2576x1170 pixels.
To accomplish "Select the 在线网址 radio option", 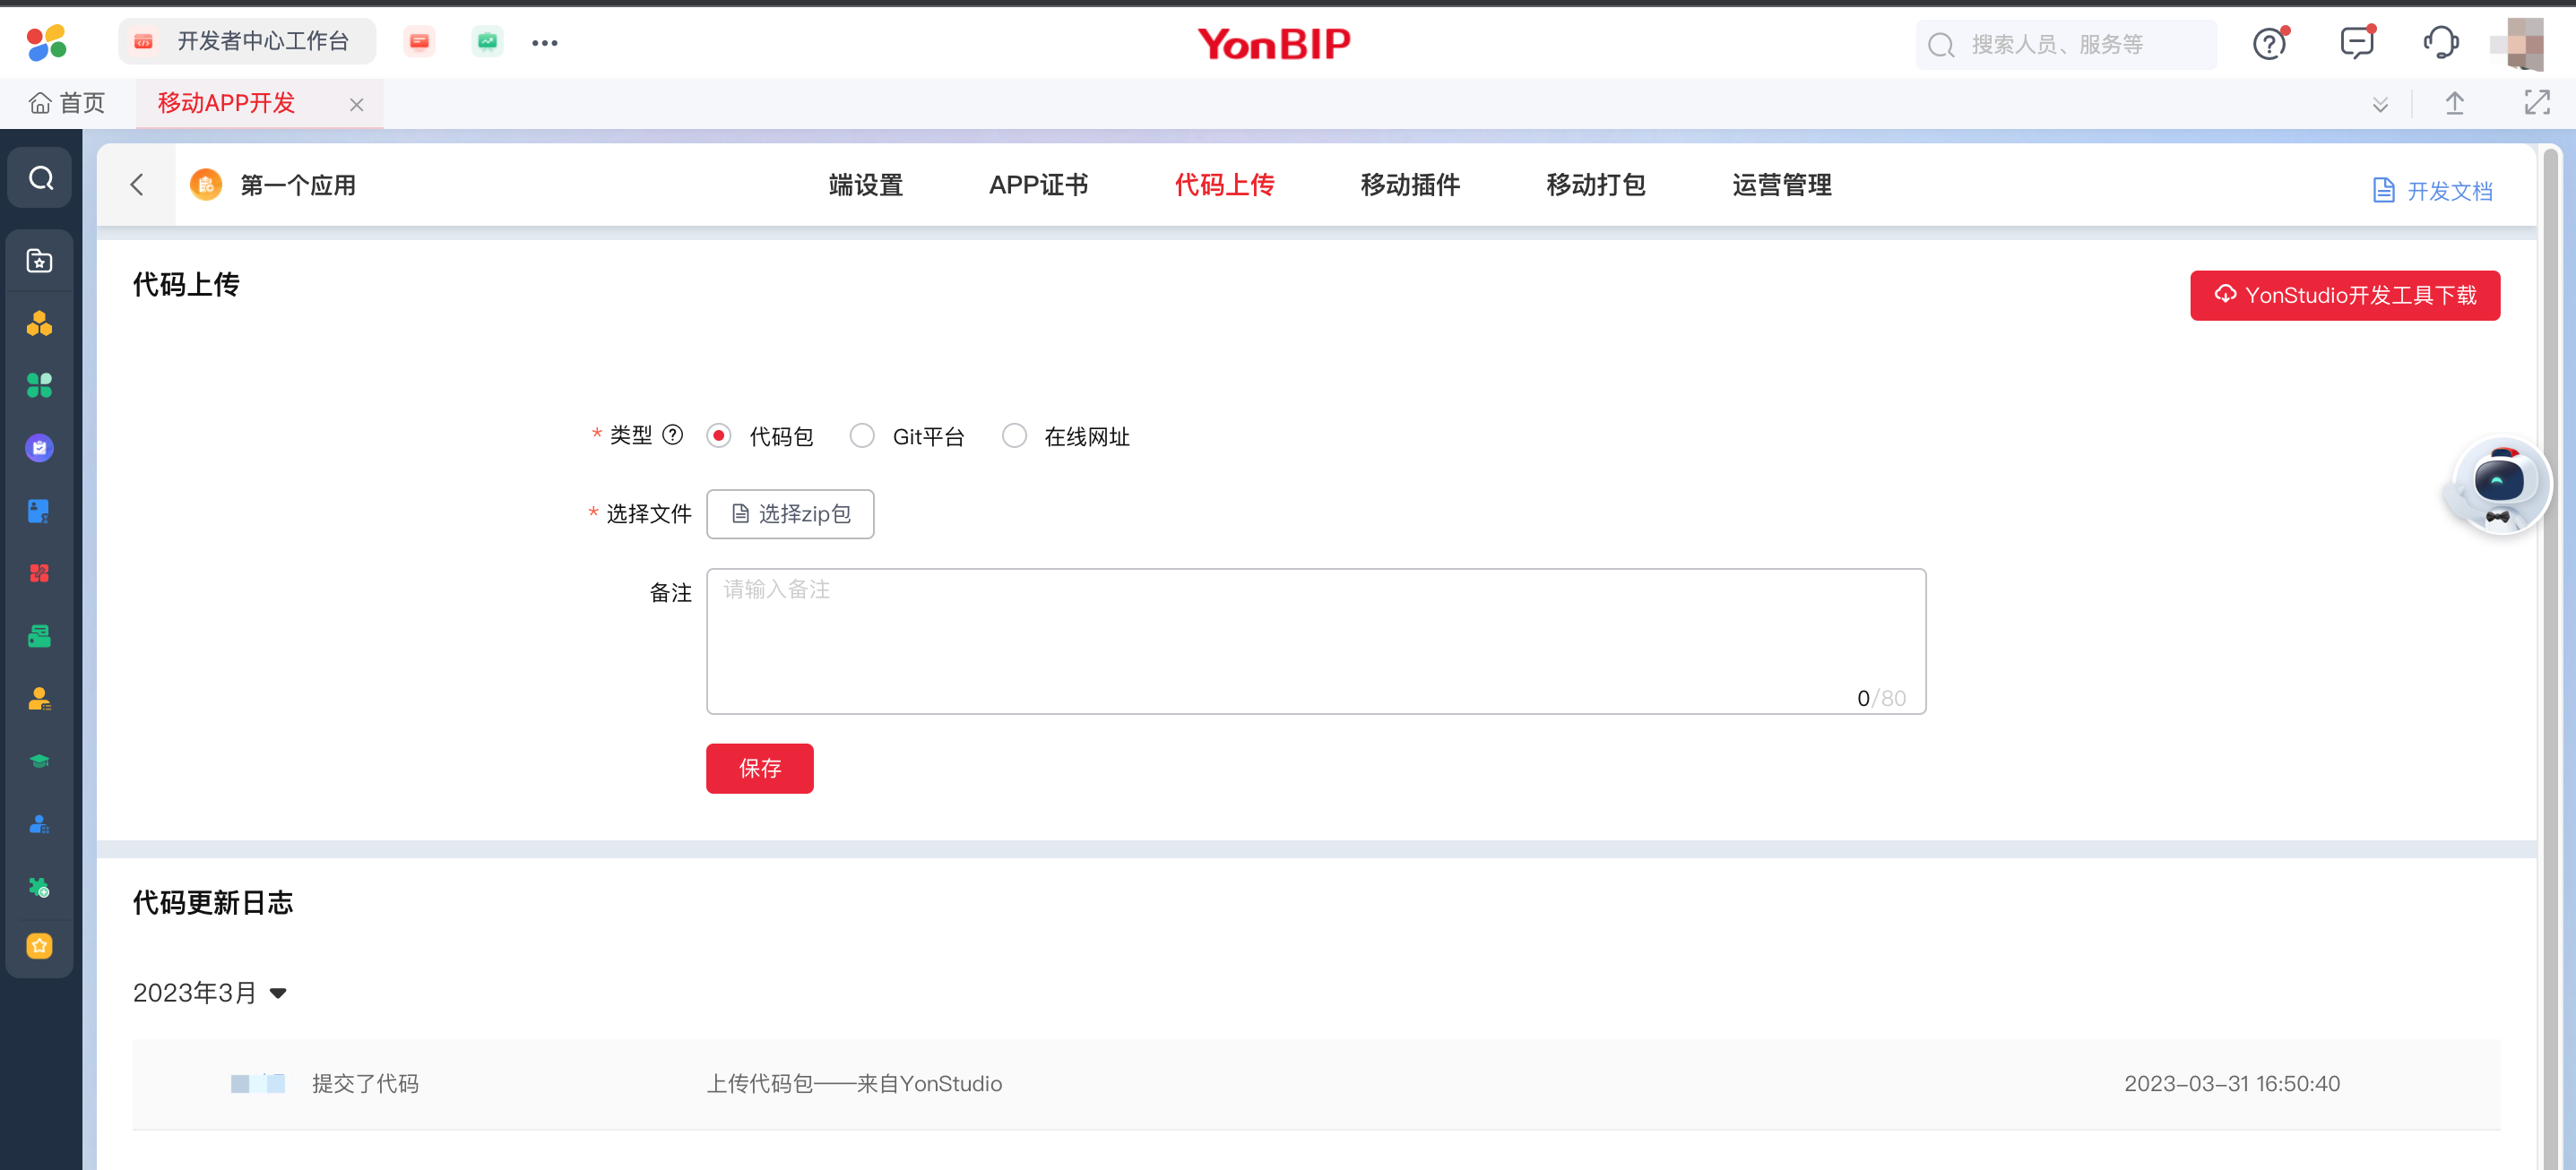I will click(x=1014, y=436).
